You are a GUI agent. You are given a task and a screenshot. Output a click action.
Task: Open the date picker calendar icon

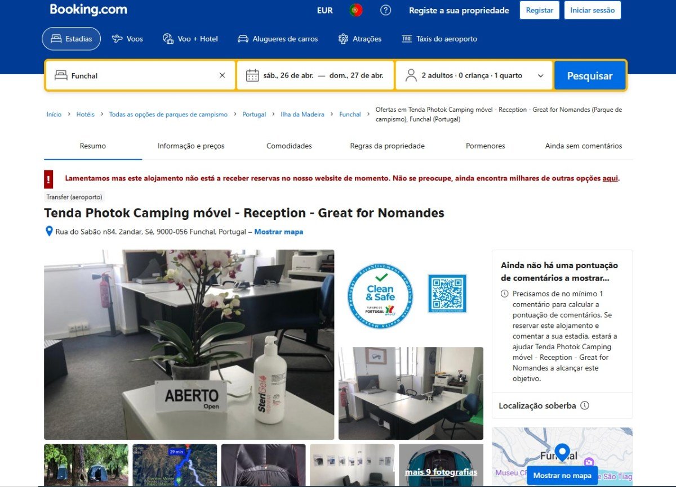click(x=252, y=75)
